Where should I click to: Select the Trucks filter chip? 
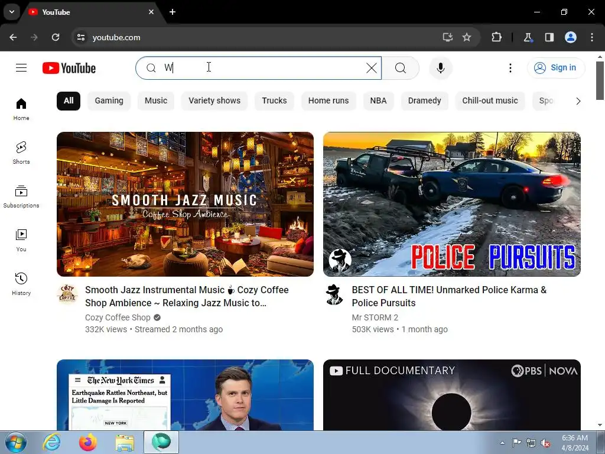click(274, 100)
